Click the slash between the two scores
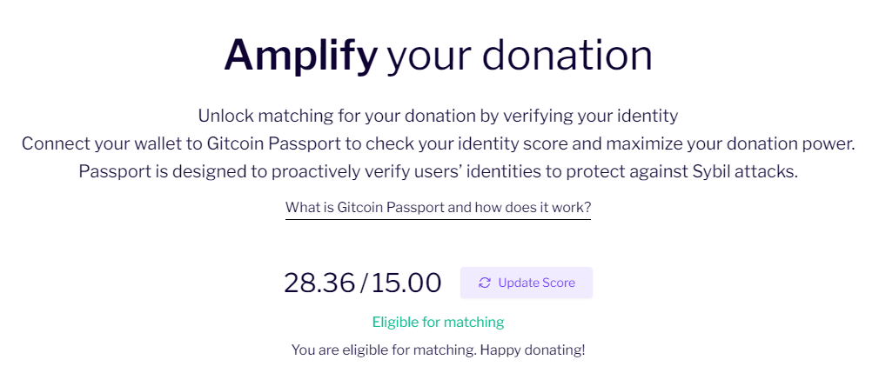The image size is (879, 373). (363, 283)
